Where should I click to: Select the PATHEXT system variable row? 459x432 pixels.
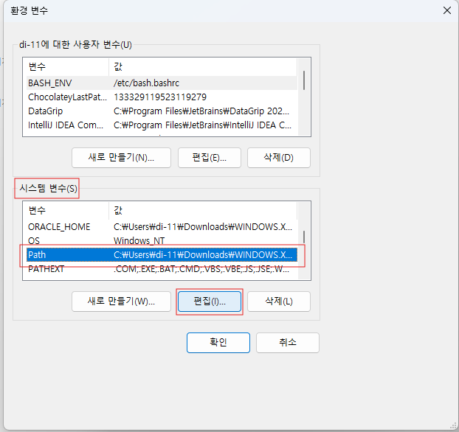tap(162, 269)
